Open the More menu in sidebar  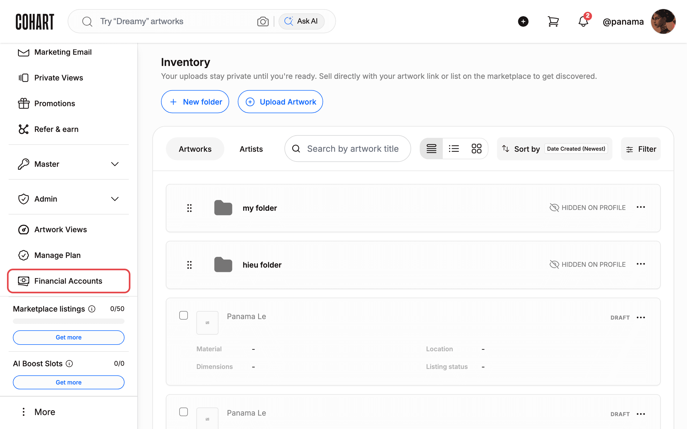tap(39, 412)
